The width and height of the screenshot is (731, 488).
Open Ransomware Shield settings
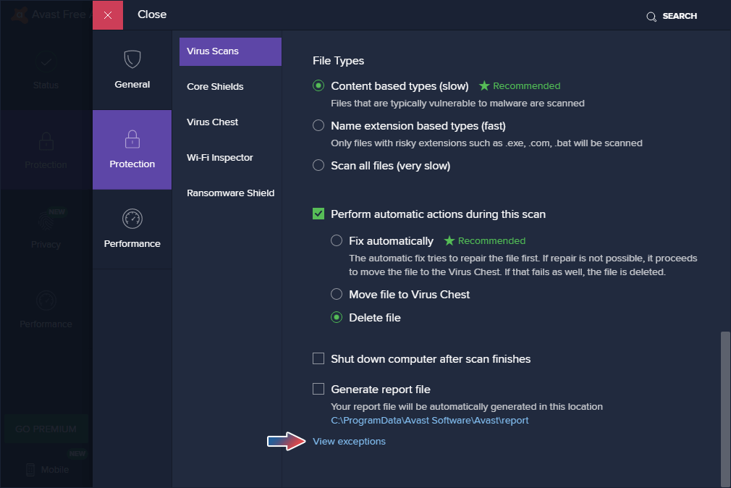coord(230,193)
